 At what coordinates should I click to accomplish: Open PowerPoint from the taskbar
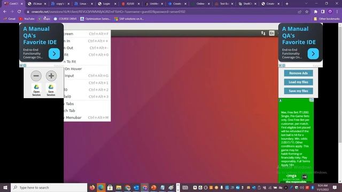[x=154, y=187]
